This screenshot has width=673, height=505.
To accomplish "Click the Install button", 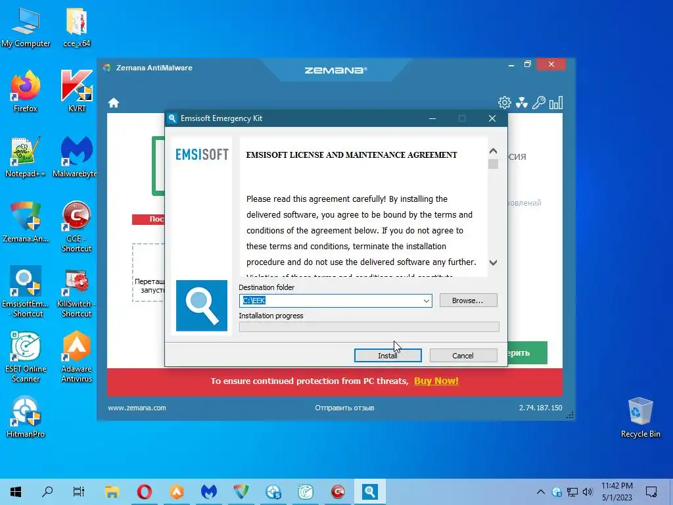I will click(x=388, y=356).
